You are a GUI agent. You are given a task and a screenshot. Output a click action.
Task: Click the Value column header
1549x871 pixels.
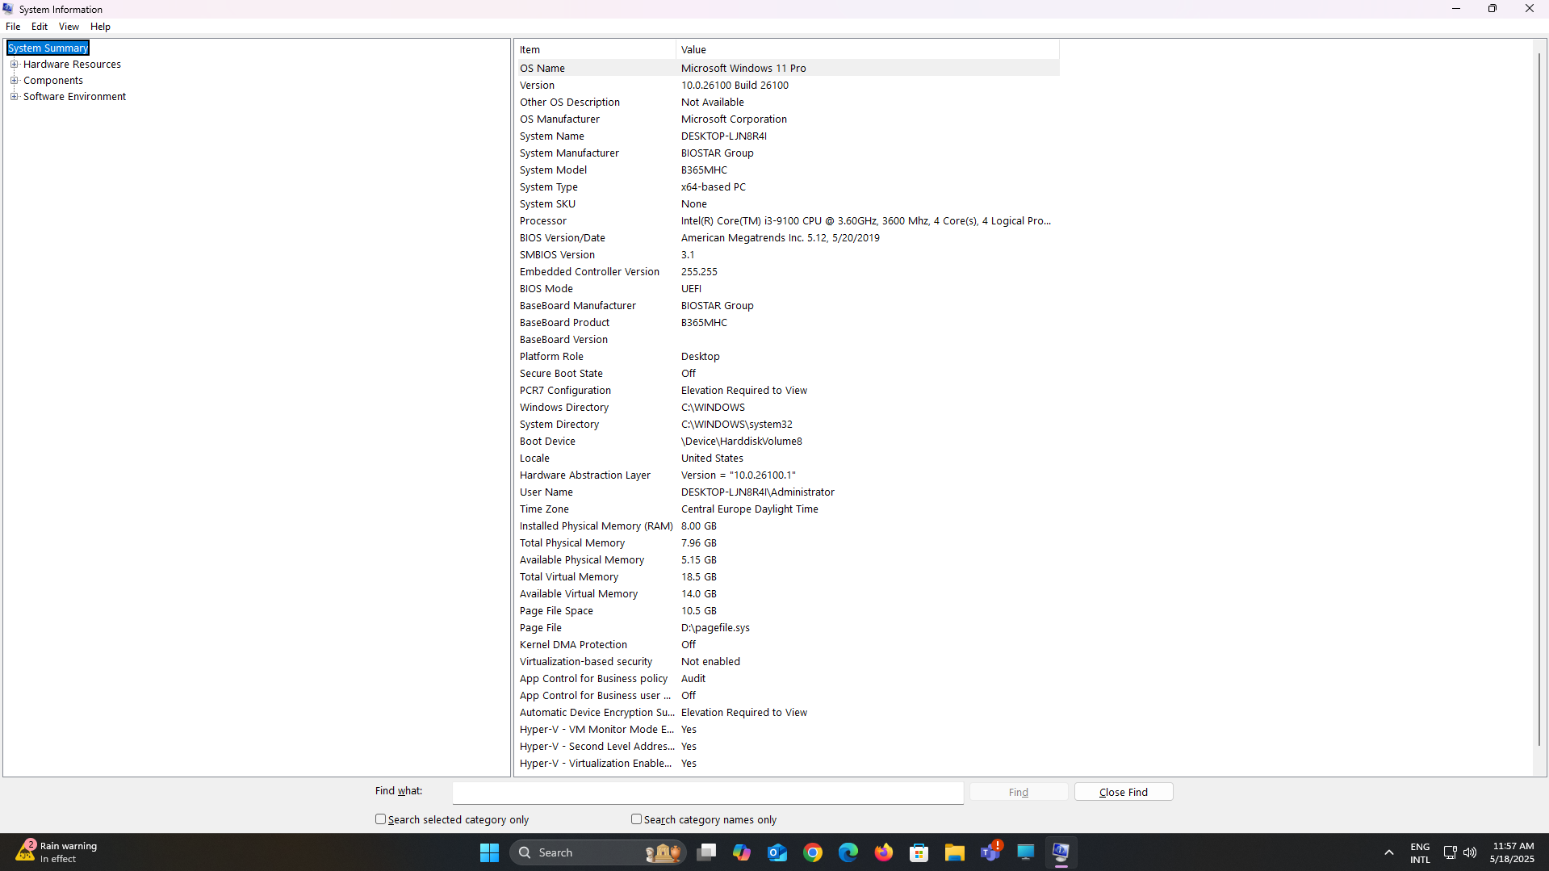pos(868,50)
